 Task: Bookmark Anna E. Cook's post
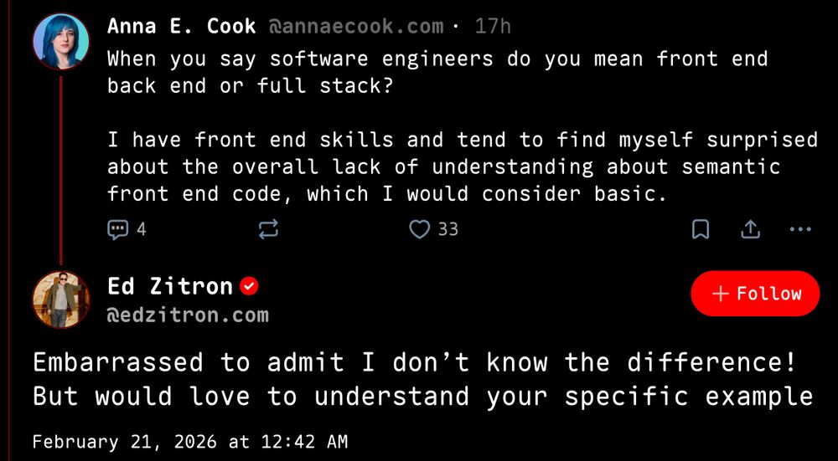pos(701,228)
